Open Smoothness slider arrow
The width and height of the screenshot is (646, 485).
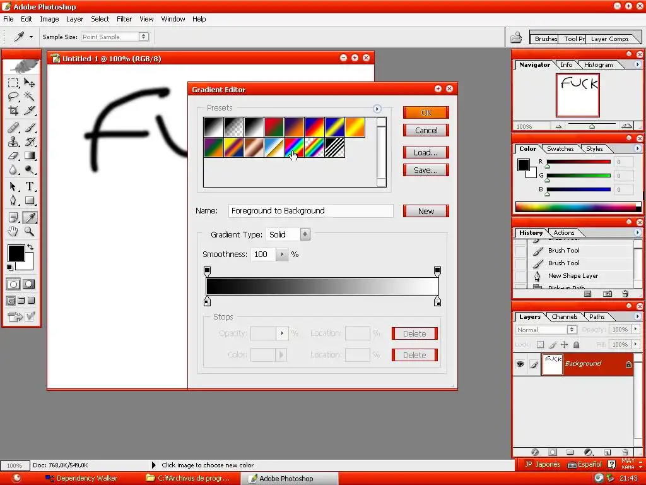[282, 254]
